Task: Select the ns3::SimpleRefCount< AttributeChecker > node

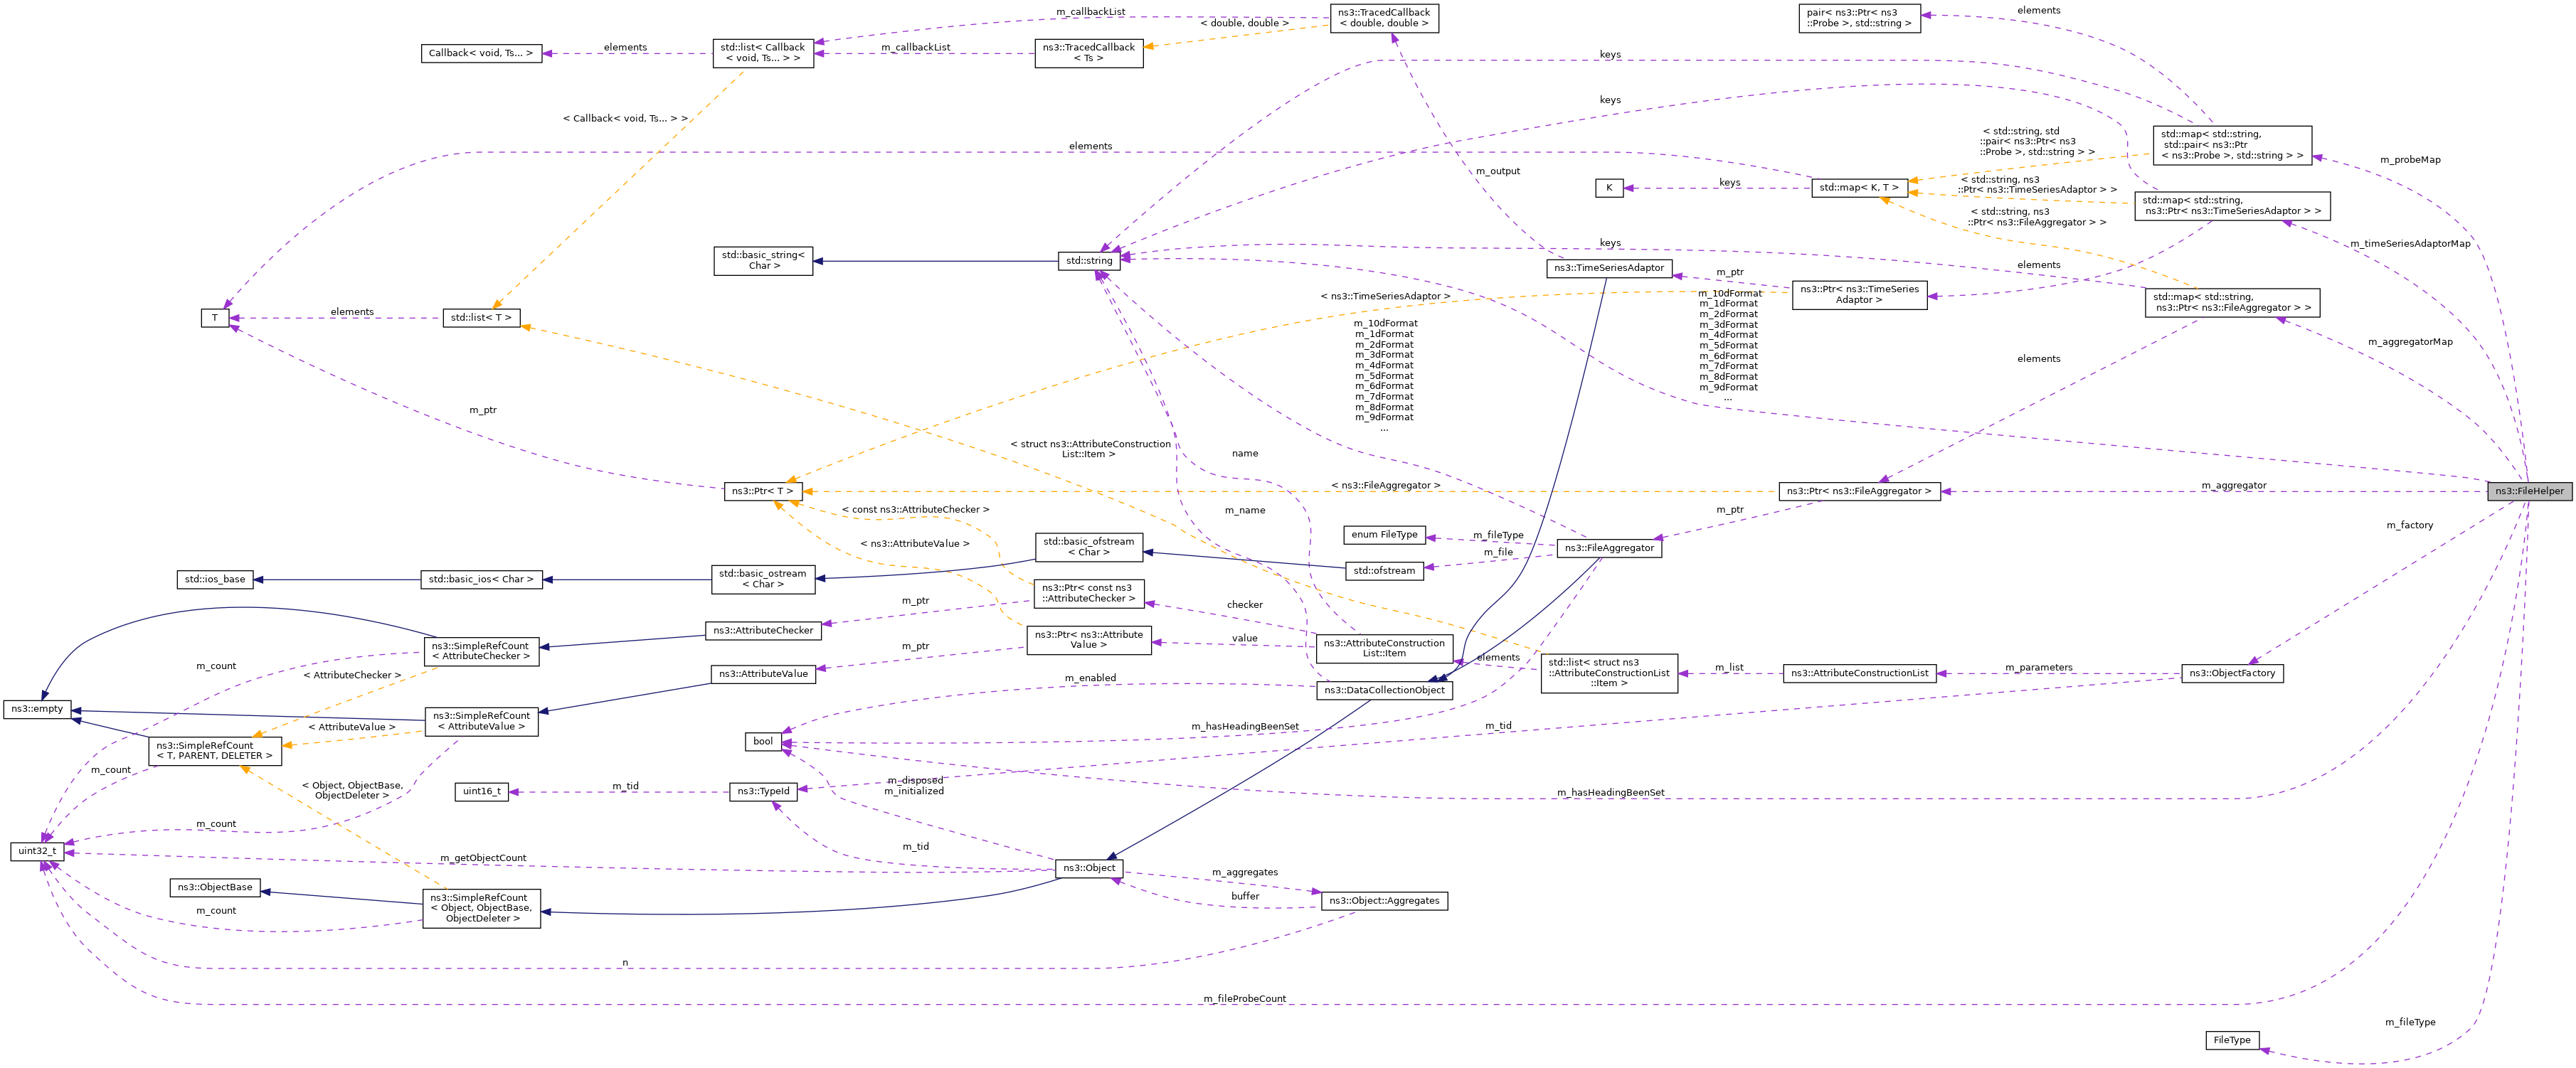Action: [x=481, y=651]
